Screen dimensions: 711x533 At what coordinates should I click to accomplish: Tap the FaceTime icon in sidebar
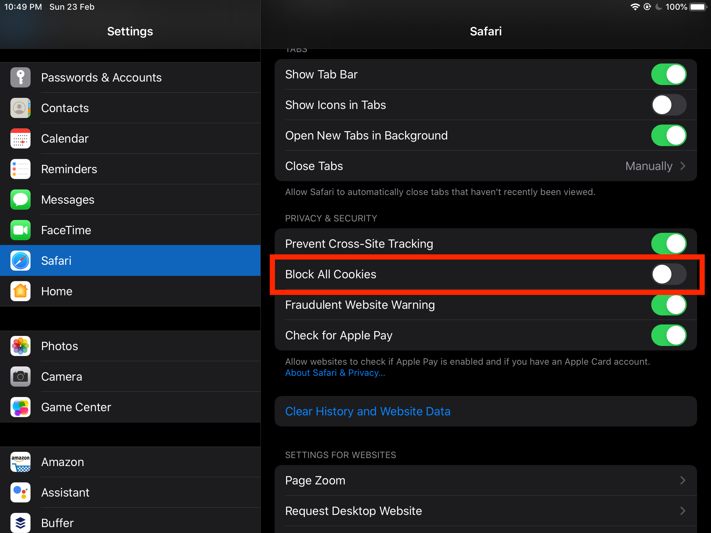pos(19,230)
